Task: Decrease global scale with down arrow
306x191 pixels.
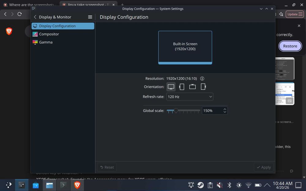Action: click(x=225, y=112)
